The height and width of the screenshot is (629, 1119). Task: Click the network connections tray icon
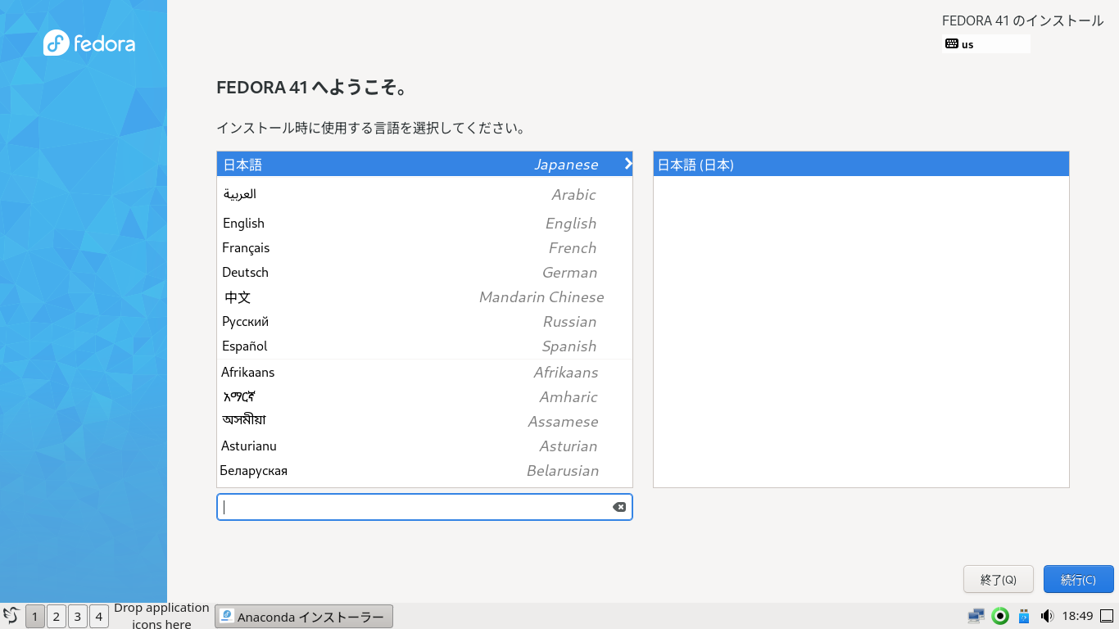pos(976,616)
